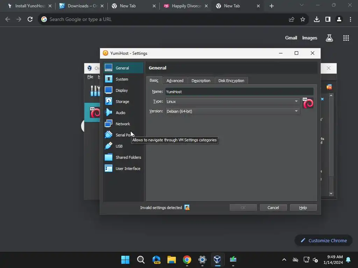Open VirtualBox from the taskbar
Viewport: 358px width, 268px height.
tap(217, 260)
